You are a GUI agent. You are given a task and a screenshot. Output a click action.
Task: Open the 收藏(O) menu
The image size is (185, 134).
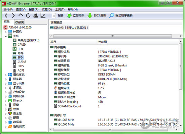click(47, 9)
